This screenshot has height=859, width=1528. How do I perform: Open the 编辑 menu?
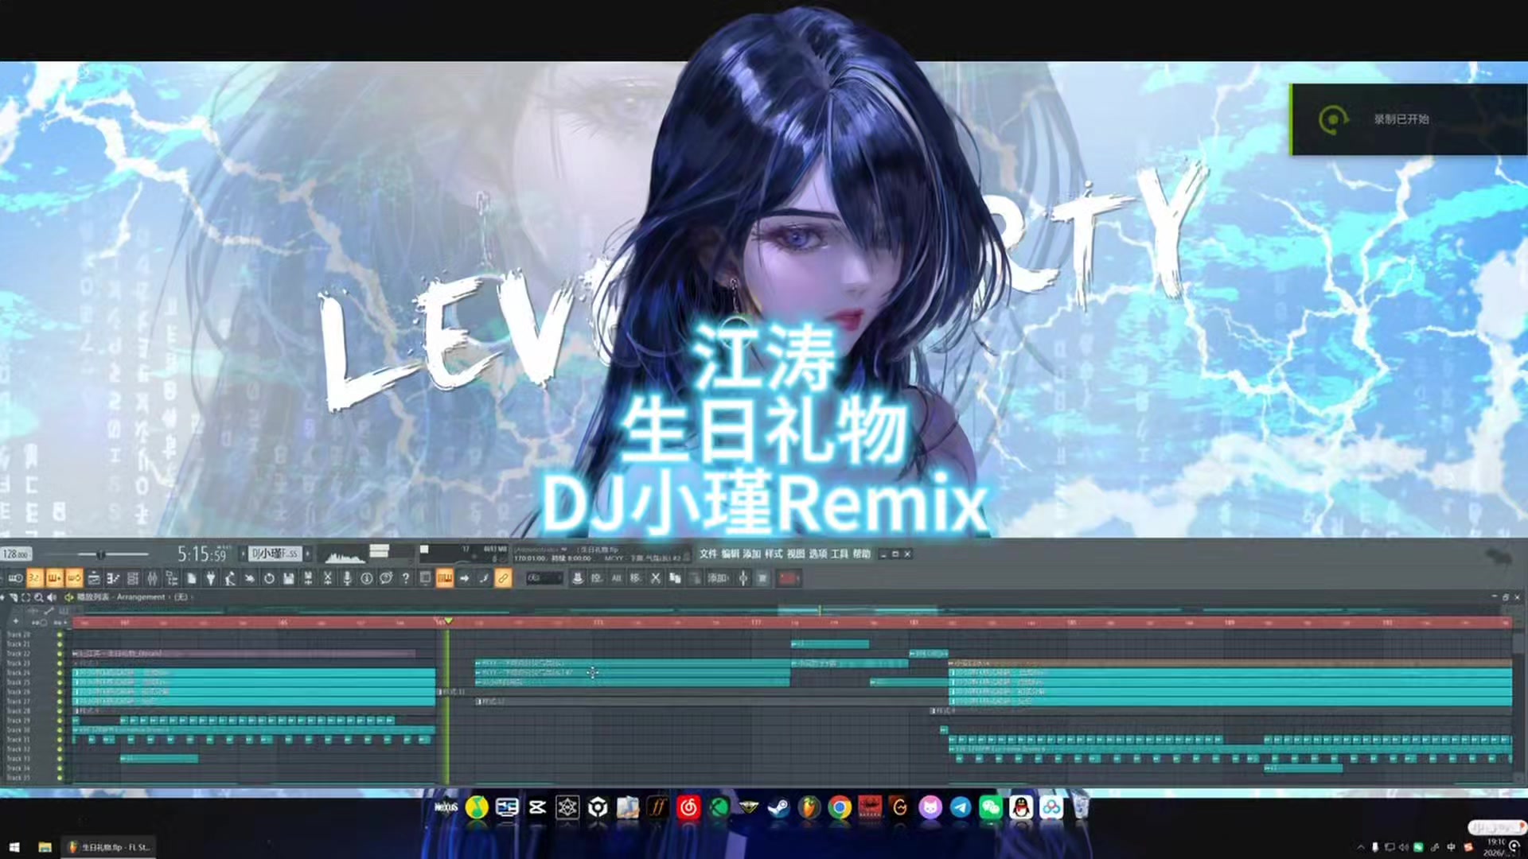point(730,554)
